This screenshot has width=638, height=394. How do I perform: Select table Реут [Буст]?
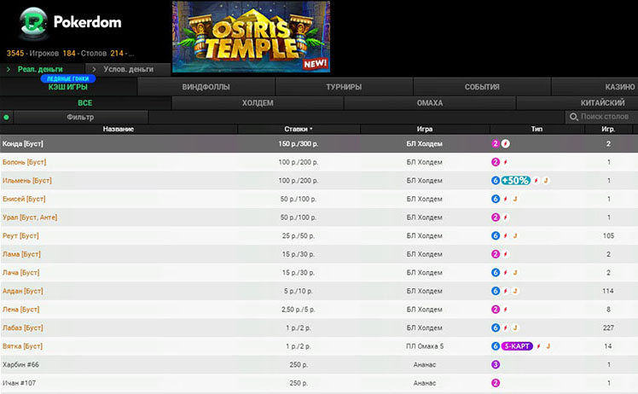(319, 235)
